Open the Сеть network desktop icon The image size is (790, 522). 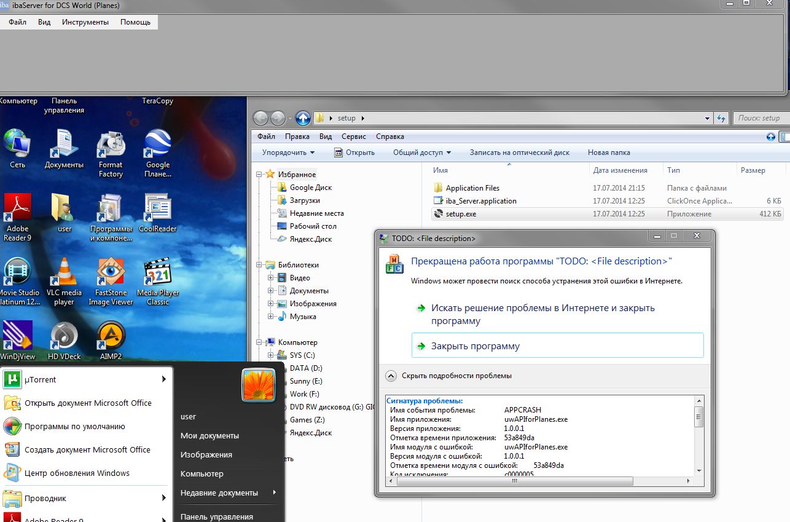coord(17,148)
